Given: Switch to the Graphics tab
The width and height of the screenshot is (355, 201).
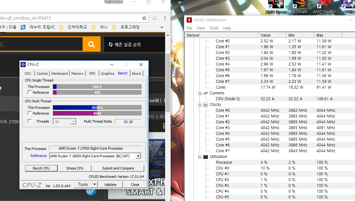Looking at the screenshot, I should point(108,74).
